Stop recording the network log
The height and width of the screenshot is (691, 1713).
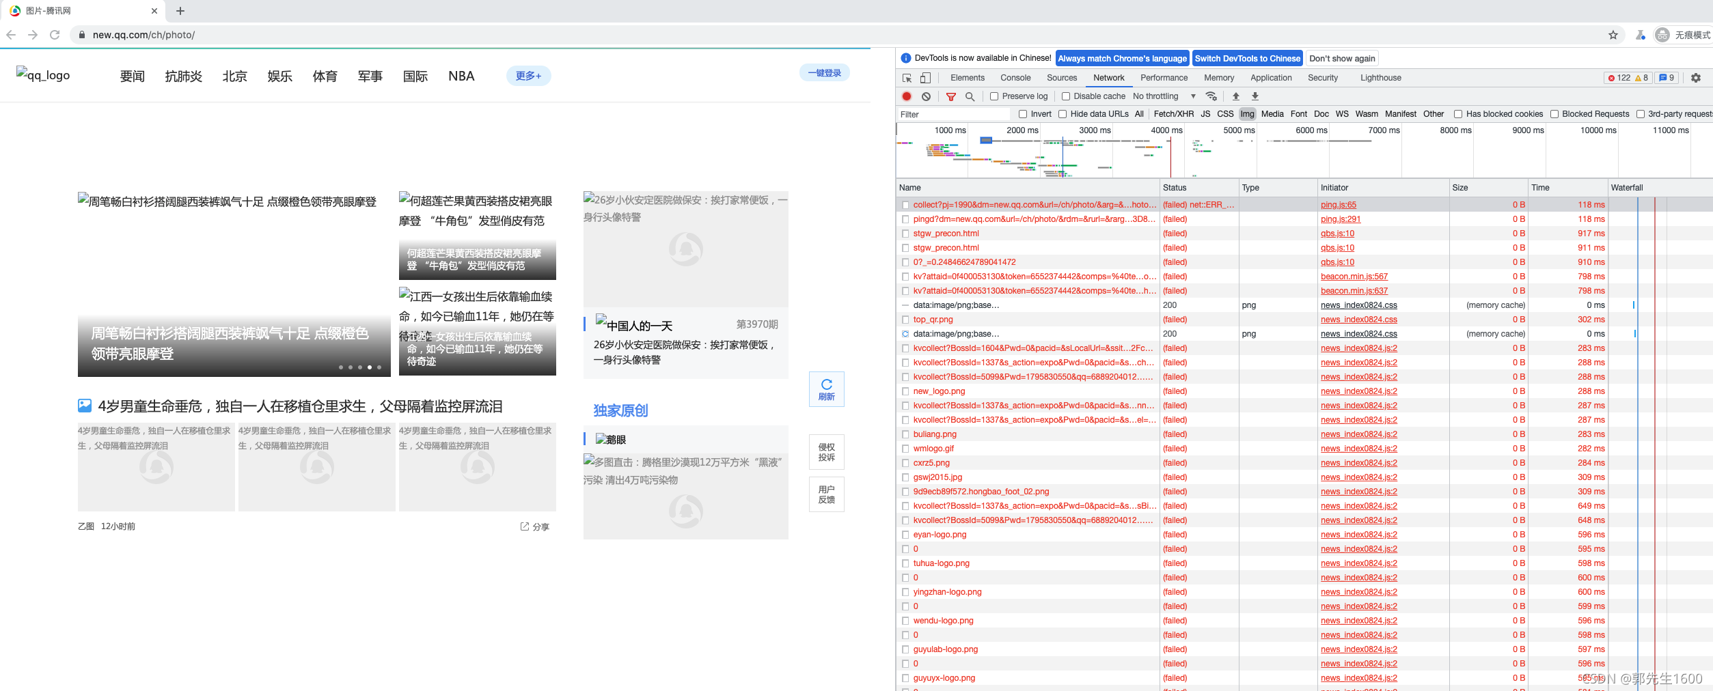coord(907,96)
